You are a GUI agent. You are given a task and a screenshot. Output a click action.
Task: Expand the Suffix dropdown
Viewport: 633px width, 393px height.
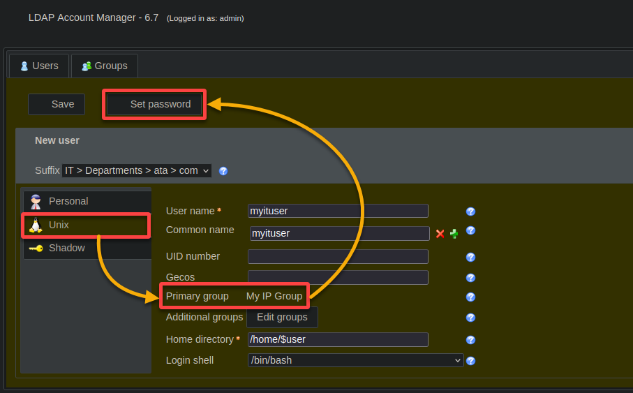pos(137,170)
